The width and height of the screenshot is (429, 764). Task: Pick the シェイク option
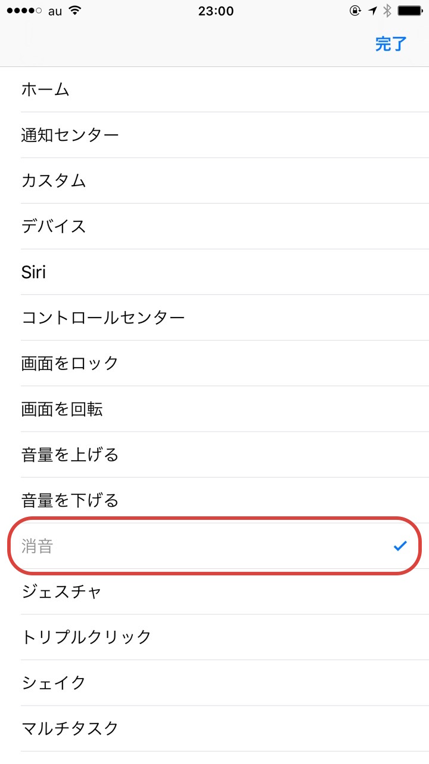click(54, 683)
